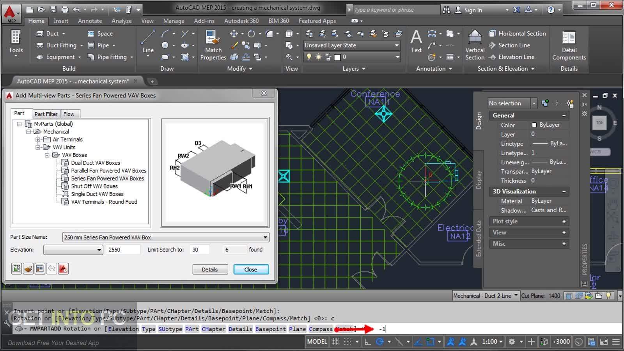Click the workspace switching gear icon
Viewport: 624px width, 351px height.
coord(512,342)
